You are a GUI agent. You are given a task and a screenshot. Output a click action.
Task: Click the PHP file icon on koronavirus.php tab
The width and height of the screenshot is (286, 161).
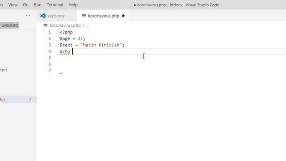84,16
